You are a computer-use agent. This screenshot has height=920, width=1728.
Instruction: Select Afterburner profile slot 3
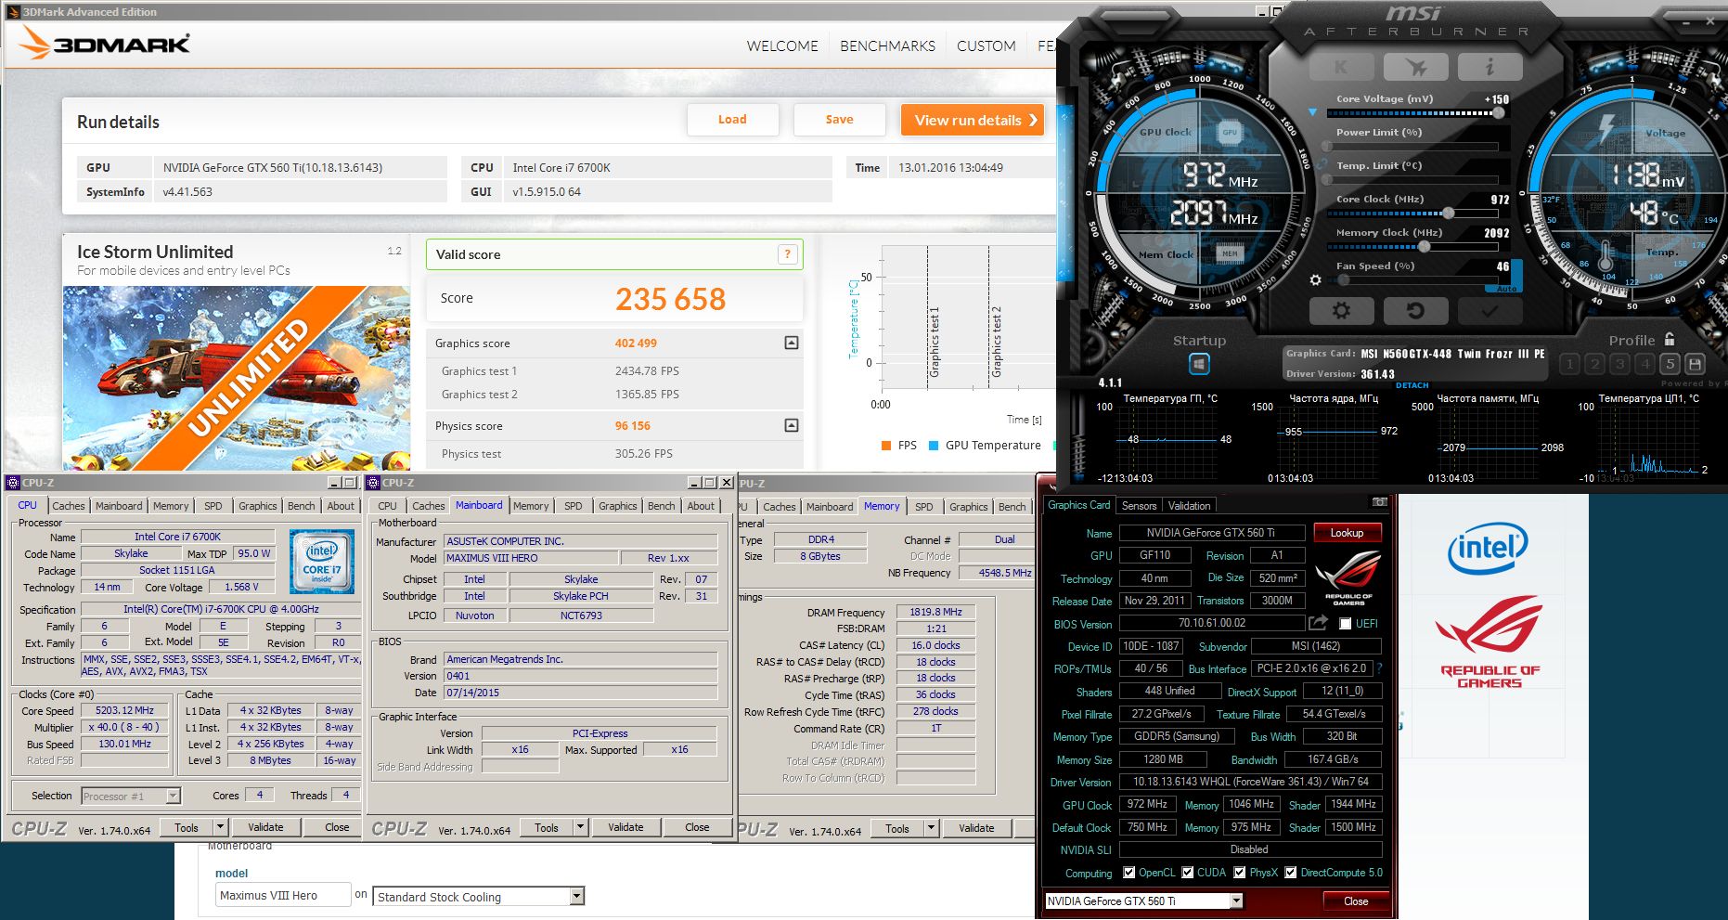1619,364
